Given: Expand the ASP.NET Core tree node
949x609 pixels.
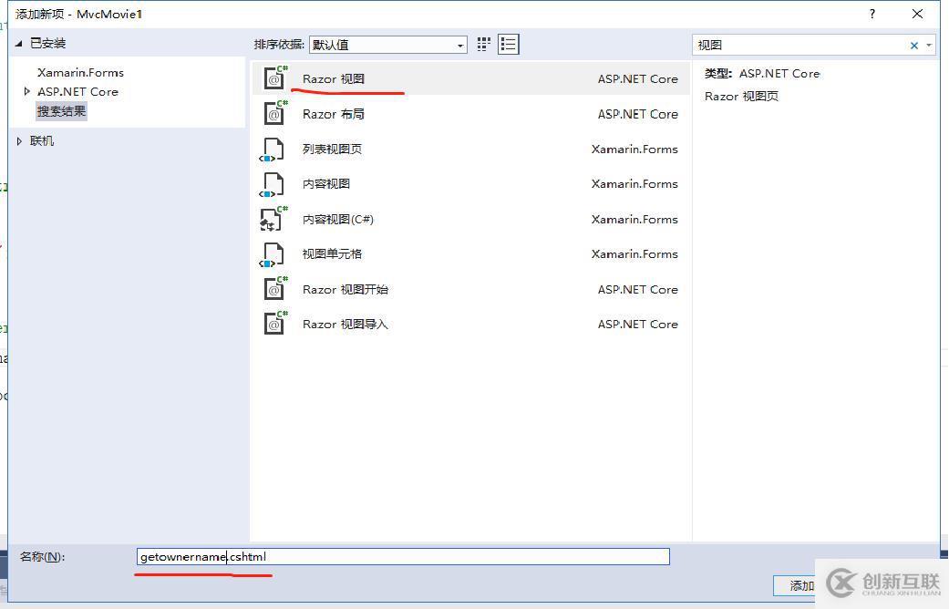Looking at the screenshot, I should click(27, 91).
